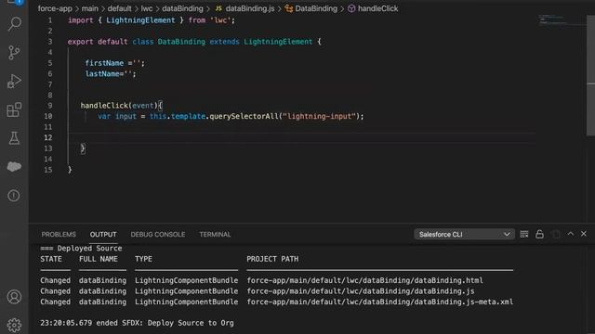The width and height of the screenshot is (595, 334).
Task: Click the force-app/main/default/lwc/dataBinding/dataBinding.js path in output
Action: tap(361, 291)
